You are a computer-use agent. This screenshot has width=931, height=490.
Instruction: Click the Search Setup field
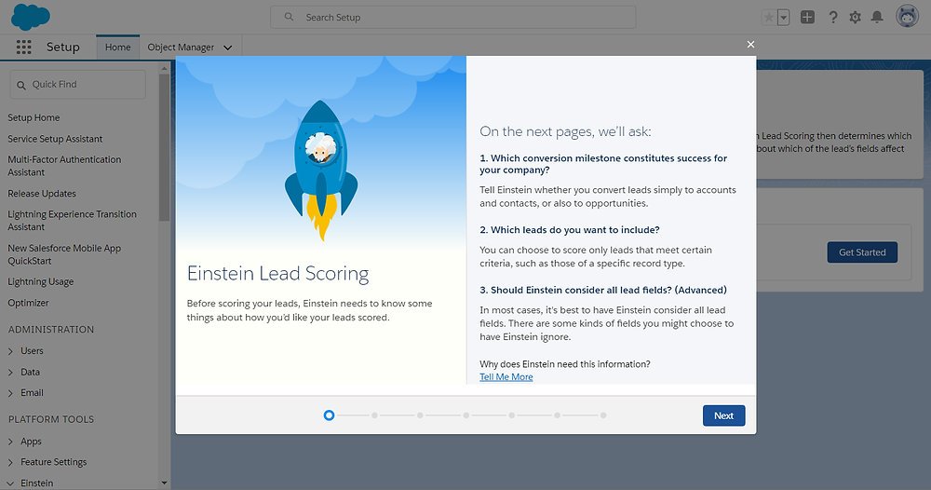(x=453, y=17)
